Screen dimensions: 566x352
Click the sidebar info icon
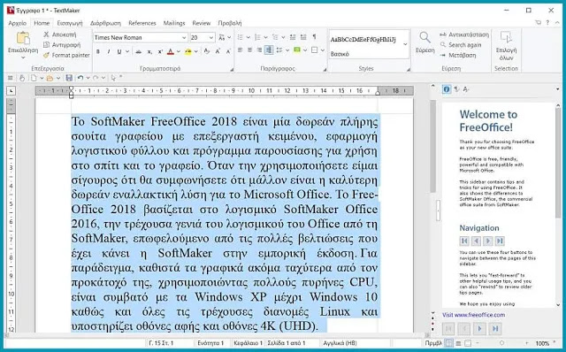[x=447, y=89]
